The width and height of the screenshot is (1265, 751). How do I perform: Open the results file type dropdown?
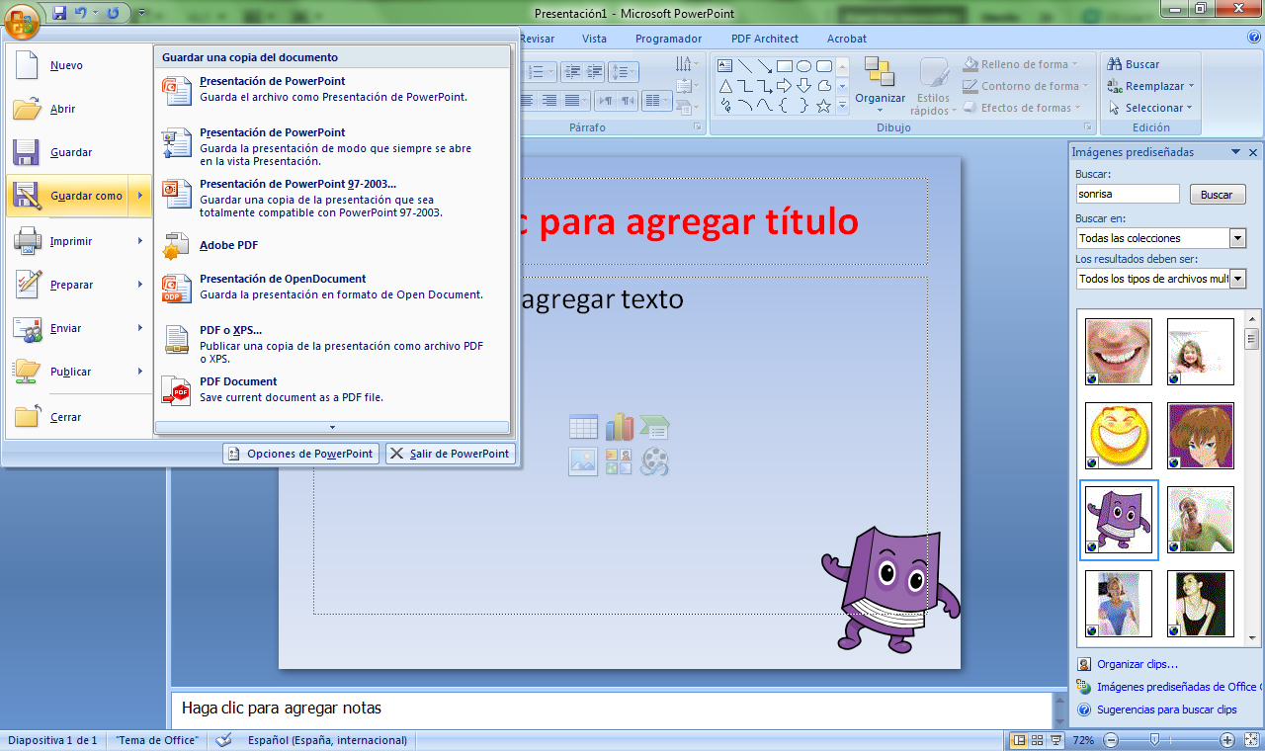click(x=1237, y=280)
